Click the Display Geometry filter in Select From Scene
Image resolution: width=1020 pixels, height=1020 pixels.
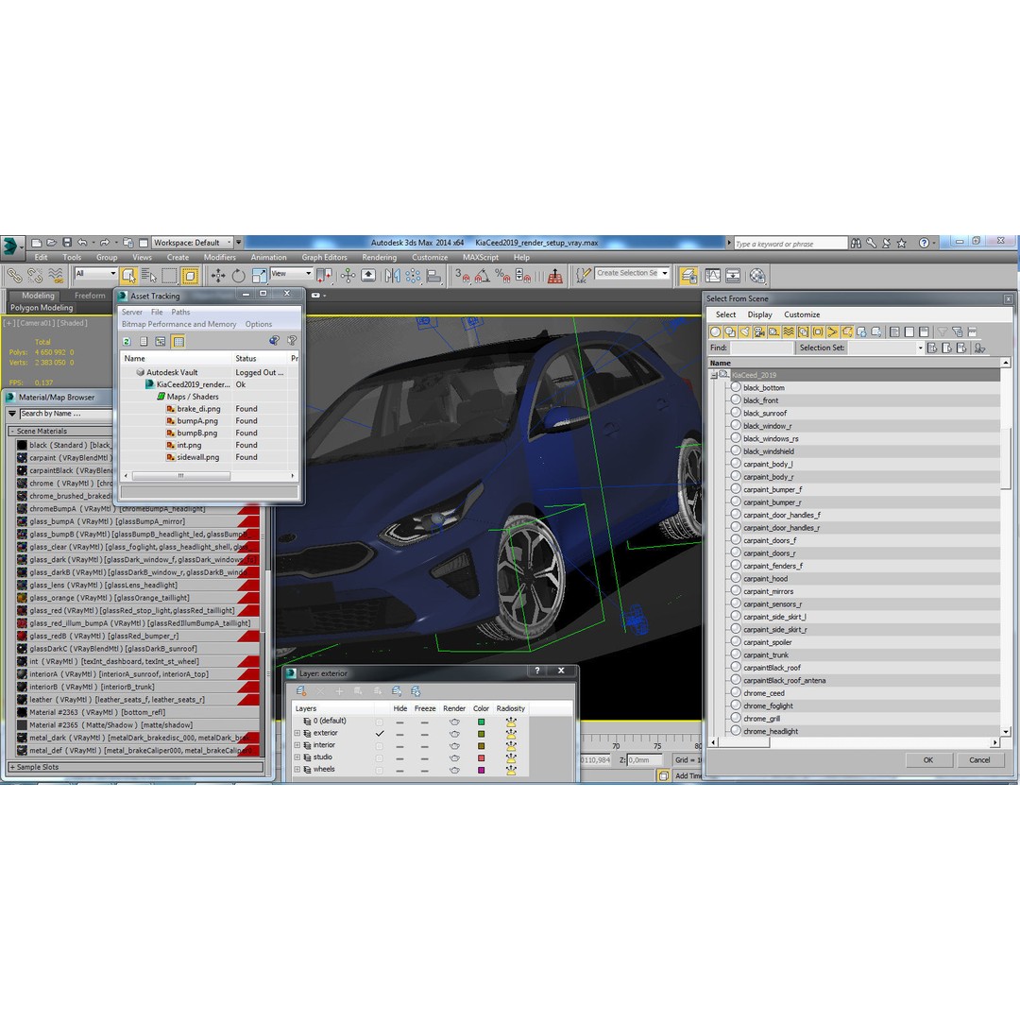click(x=715, y=331)
